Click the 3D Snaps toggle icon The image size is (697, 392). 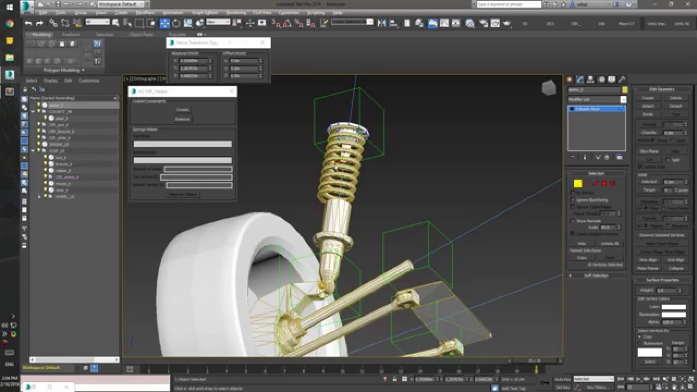(276, 23)
